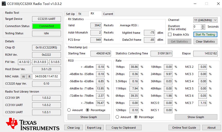Screen dimensions: 222x132
Task: Click the Duration seconds input field
Action: [x=197, y=27]
